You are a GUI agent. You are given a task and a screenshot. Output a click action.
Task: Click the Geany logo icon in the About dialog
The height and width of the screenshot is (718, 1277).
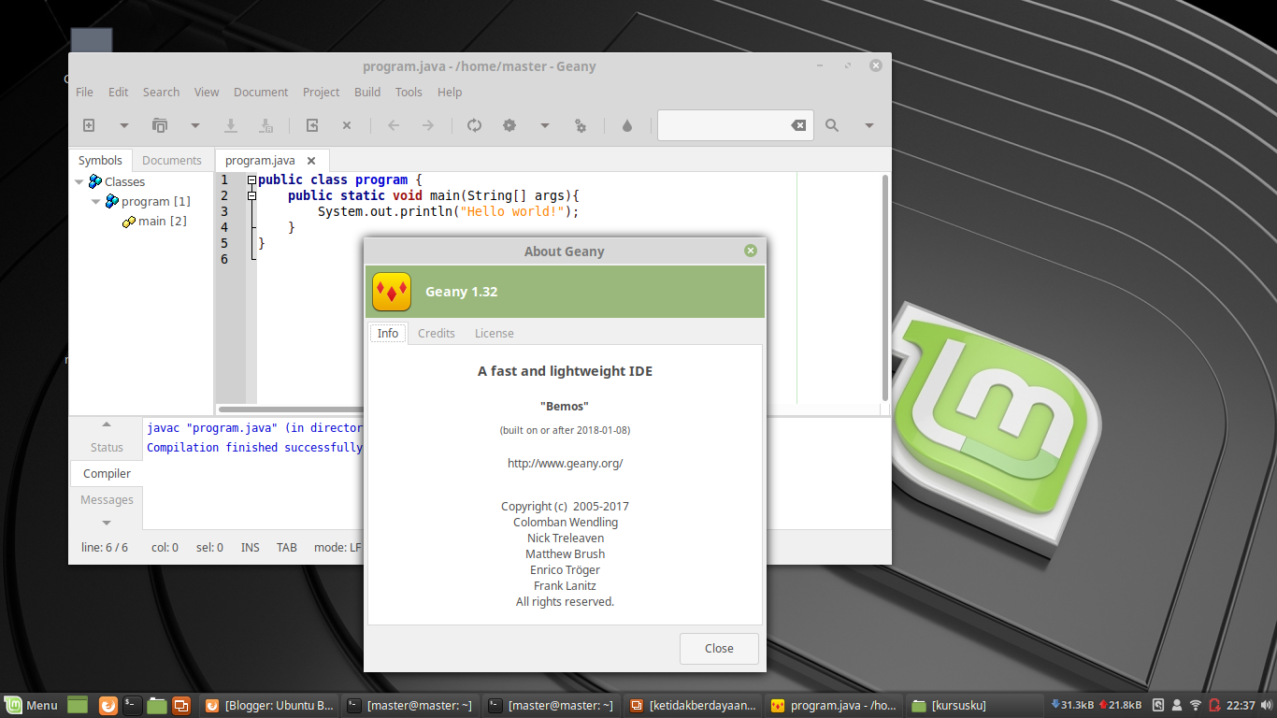click(x=392, y=292)
